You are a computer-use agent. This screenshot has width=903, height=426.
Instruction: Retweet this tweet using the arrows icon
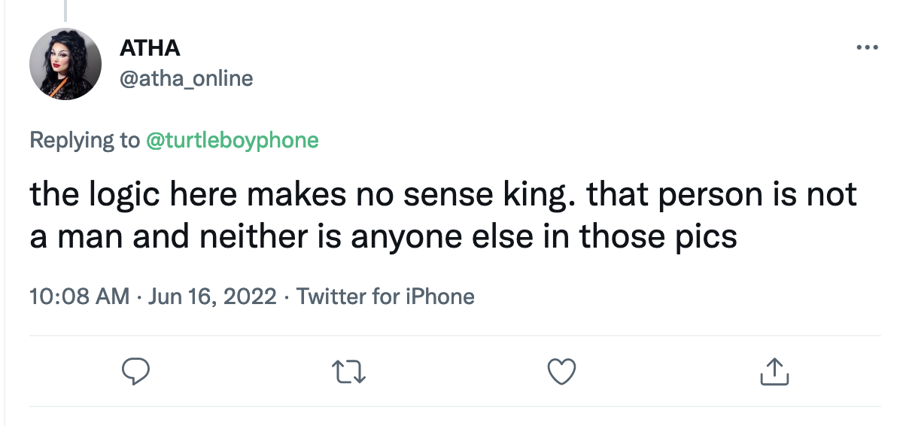coord(349,371)
